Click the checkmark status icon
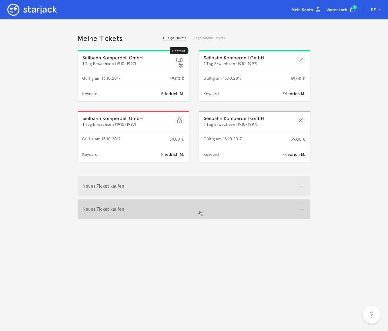 pos(301,60)
